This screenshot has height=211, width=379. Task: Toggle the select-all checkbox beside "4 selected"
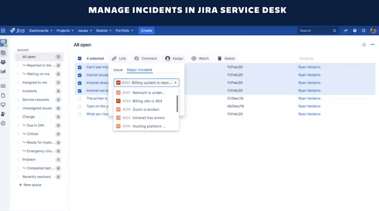(80, 58)
